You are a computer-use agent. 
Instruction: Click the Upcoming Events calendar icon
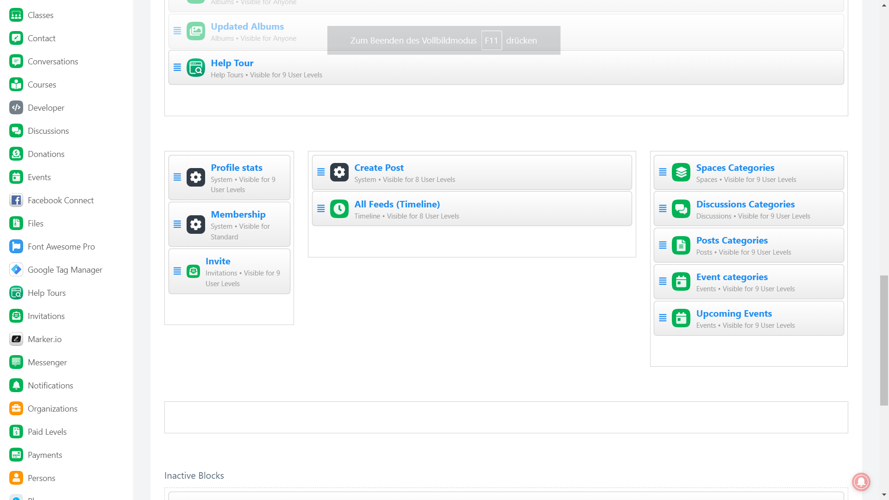[x=681, y=319]
